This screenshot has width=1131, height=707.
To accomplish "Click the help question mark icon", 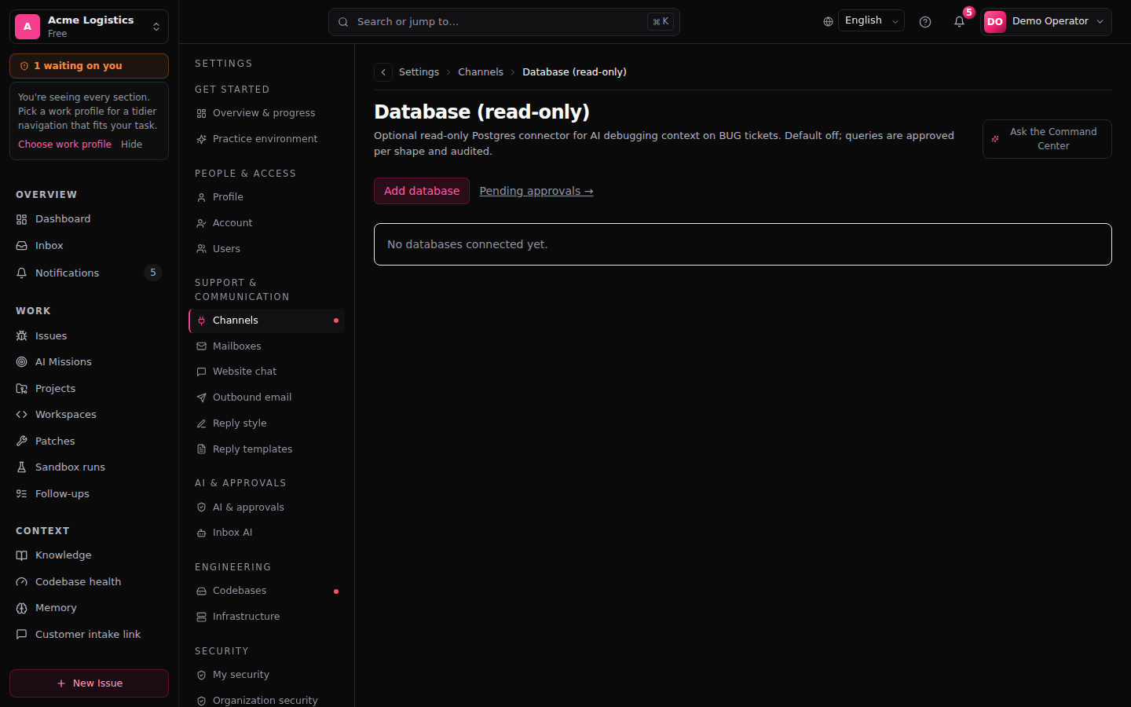I will tap(925, 22).
